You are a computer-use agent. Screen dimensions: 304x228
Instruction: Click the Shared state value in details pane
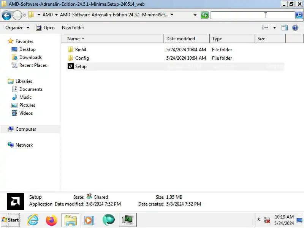[101, 197]
